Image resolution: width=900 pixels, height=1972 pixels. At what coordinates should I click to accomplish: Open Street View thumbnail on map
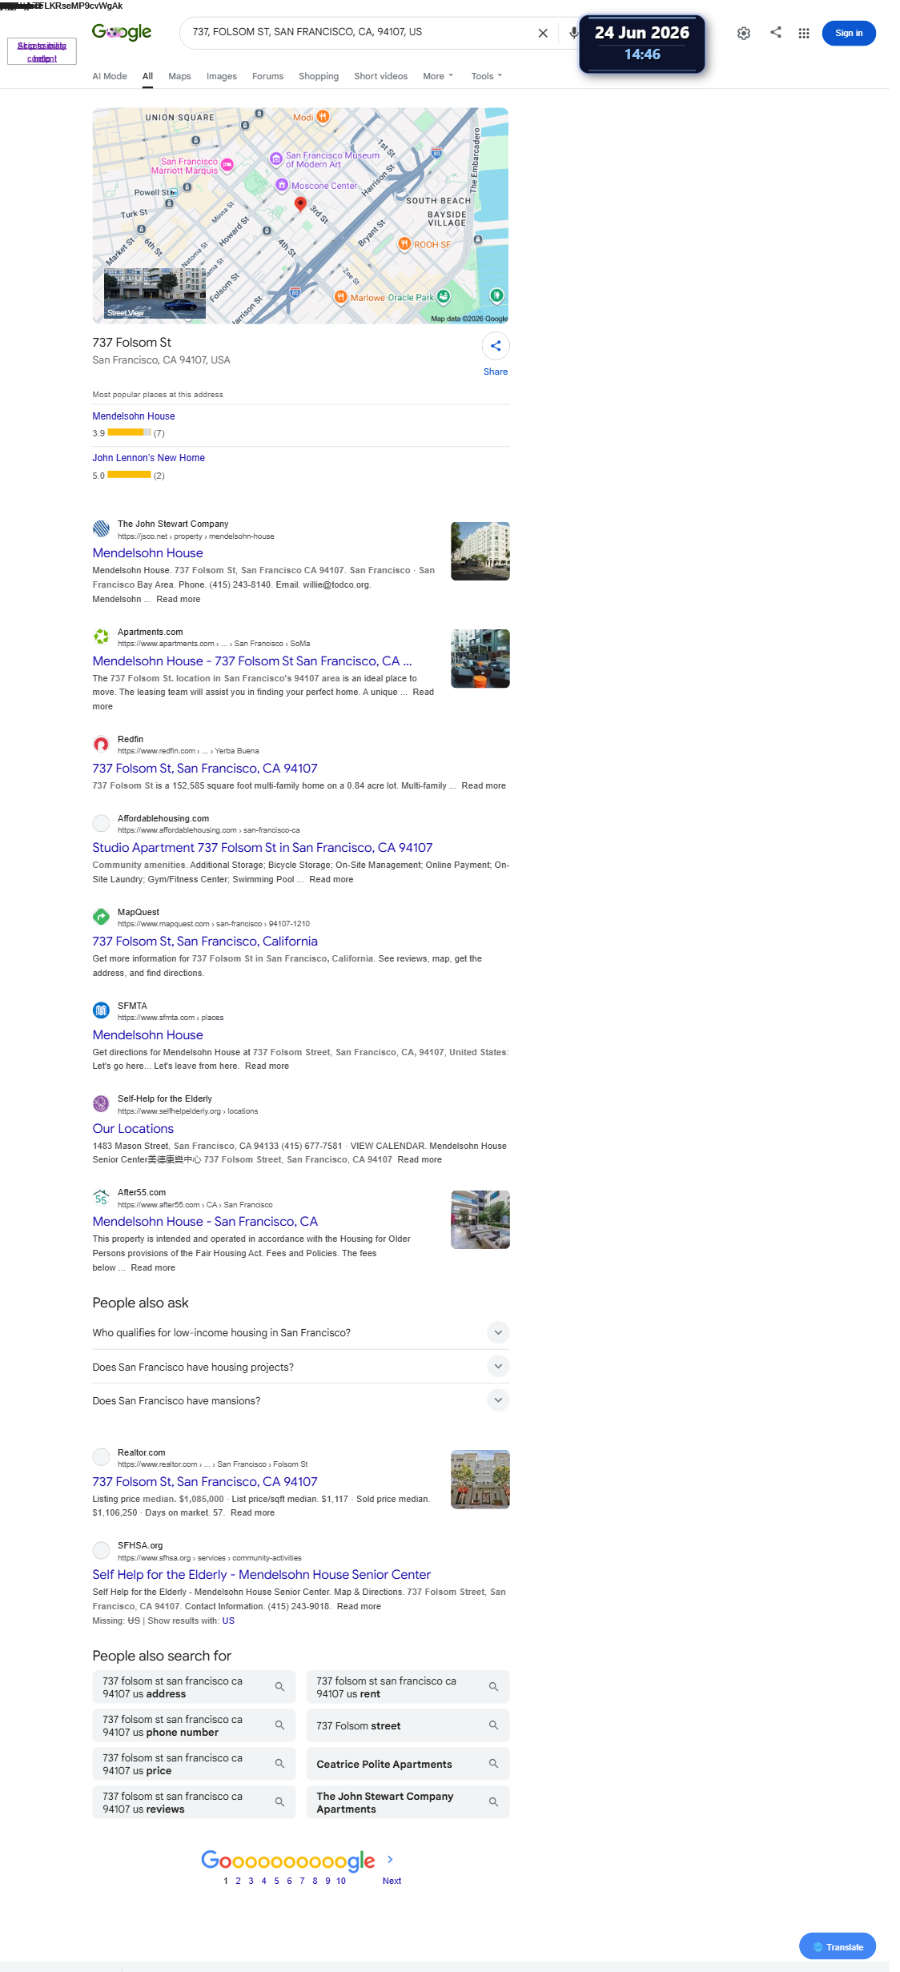click(155, 293)
